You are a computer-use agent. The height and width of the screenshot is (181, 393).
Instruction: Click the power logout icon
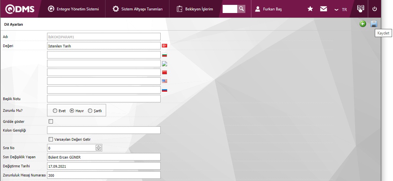click(x=375, y=9)
